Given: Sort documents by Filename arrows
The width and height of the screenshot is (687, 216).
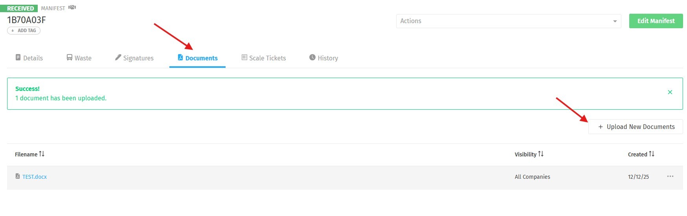Looking at the screenshot, I should point(42,154).
